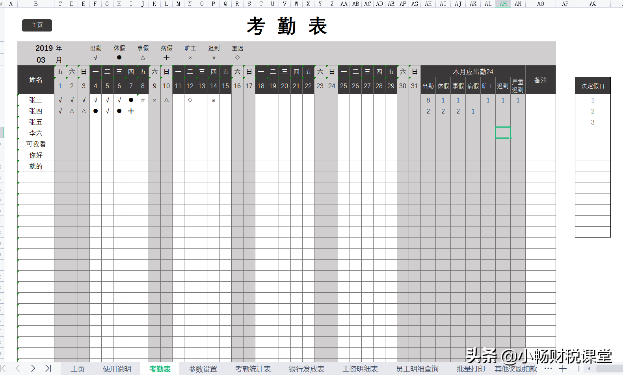Select the 工资明细表 sheet tab
This screenshot has width=623, height=375.
[360, 369]
